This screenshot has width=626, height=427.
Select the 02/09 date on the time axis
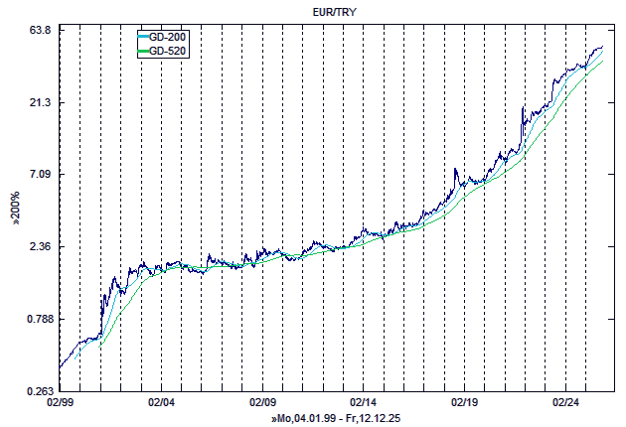point(262,404)
